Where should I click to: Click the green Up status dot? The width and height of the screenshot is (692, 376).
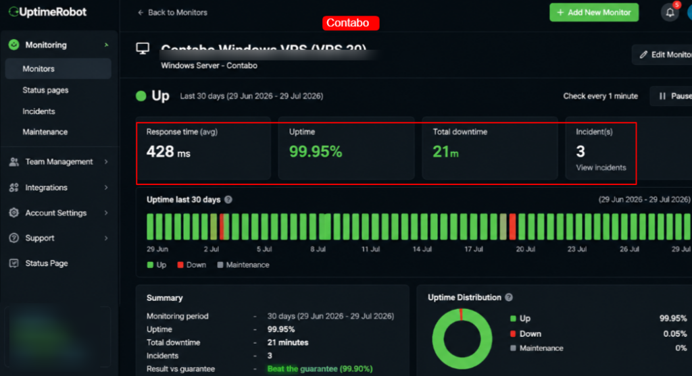(141, 96)
